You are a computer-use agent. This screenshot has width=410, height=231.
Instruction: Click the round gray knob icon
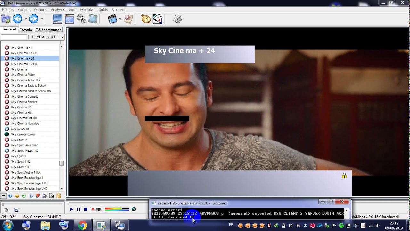(x=6, y=210)
